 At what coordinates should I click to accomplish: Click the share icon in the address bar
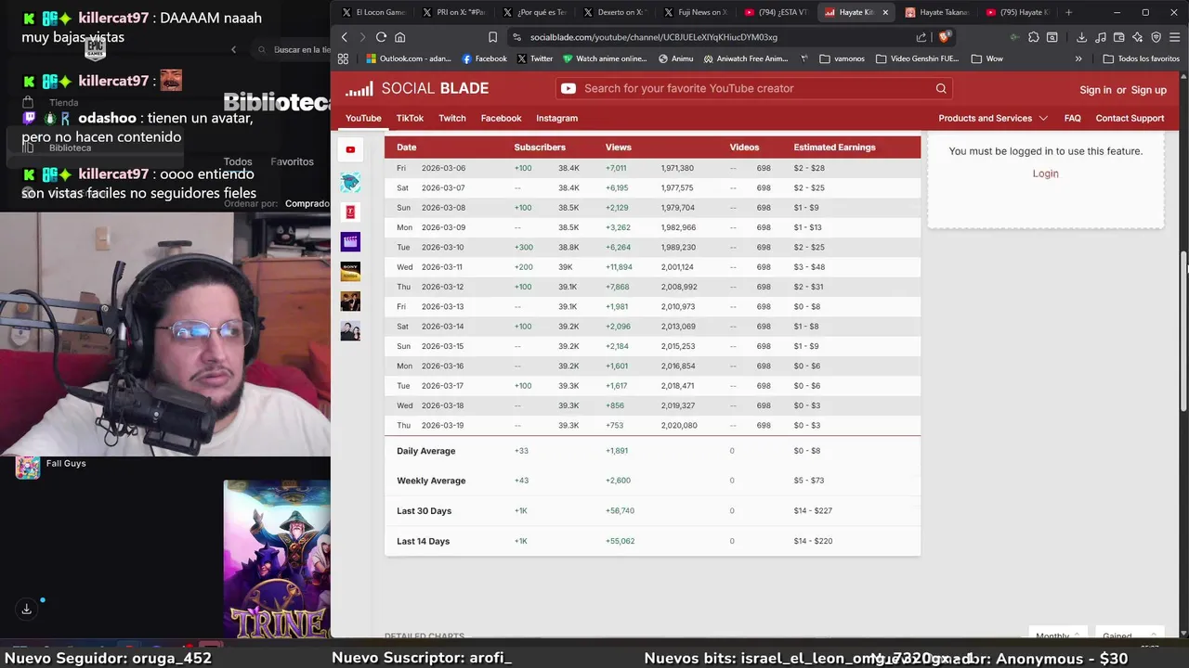click(x=921, y=37)
